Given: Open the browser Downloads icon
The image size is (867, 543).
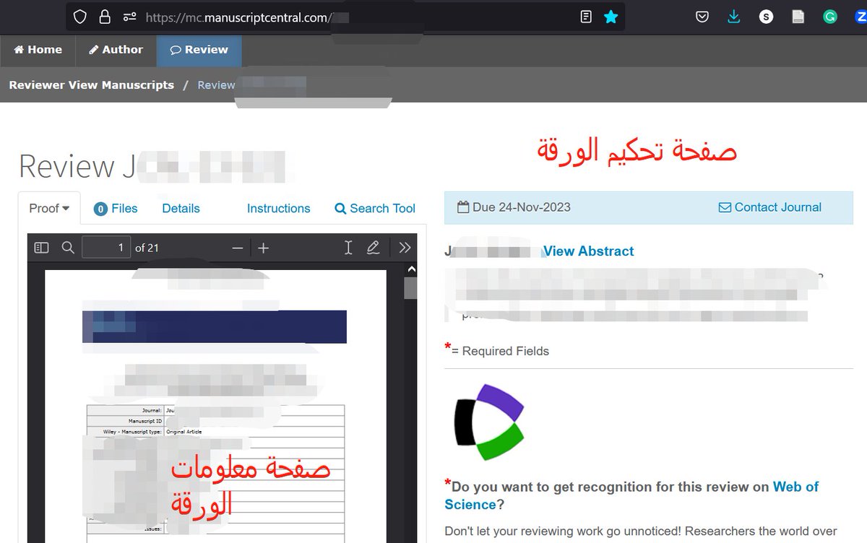Looking at the screenshot, I should coord(733,16).
